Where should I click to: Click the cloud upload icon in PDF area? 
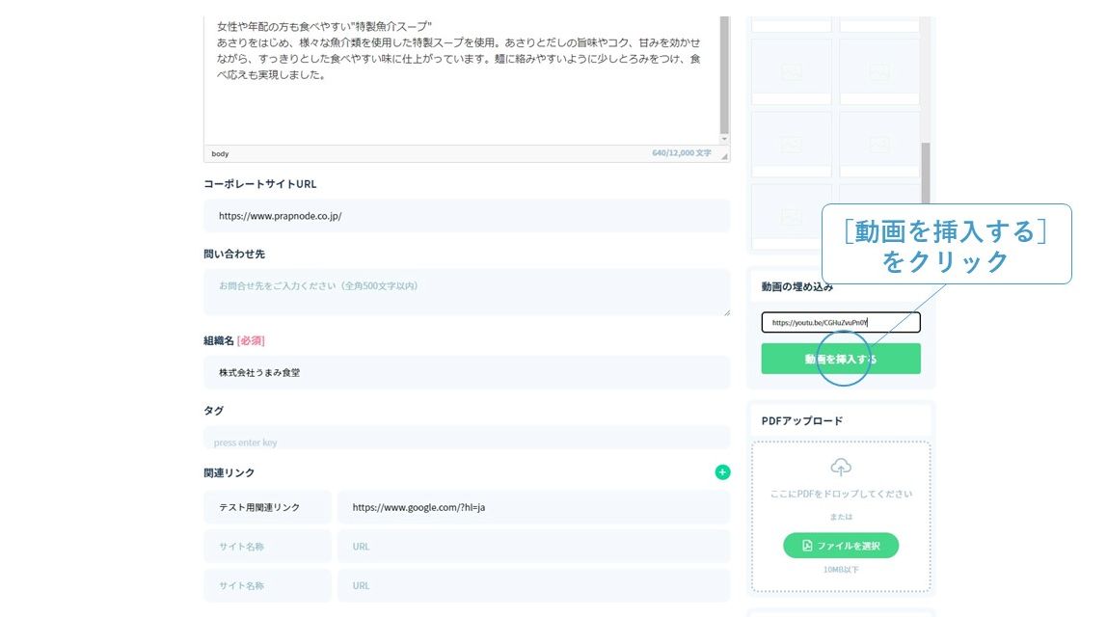click(x=841, y=468)
